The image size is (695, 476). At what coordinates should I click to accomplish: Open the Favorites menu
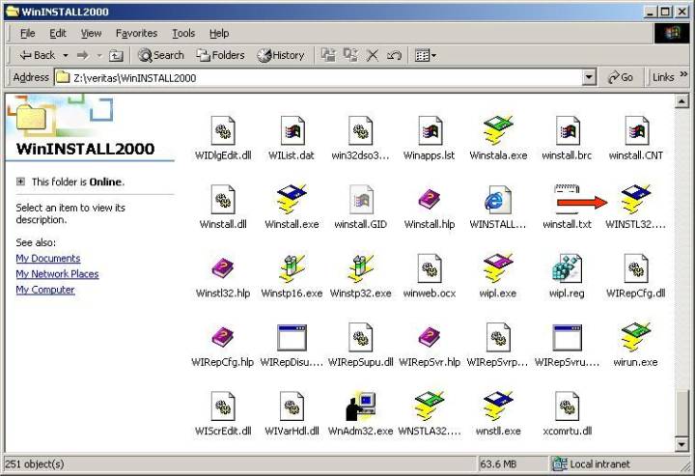pos(136,33)
